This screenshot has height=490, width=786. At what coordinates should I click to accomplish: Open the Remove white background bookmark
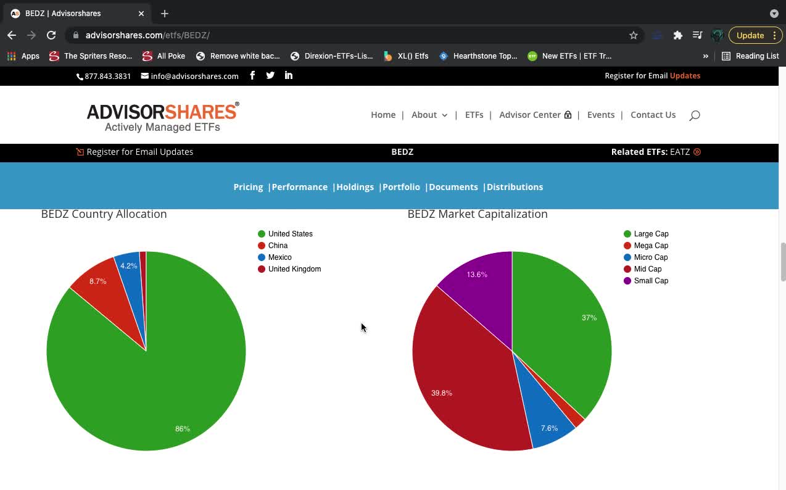[x=238, y=56]
